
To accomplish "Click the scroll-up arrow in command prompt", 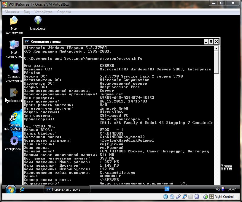I will (x=216, y=48).
